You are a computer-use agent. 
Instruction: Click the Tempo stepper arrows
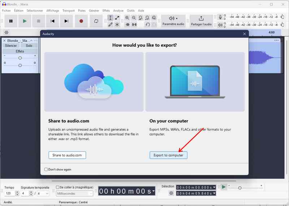click(x=17, y=193)
